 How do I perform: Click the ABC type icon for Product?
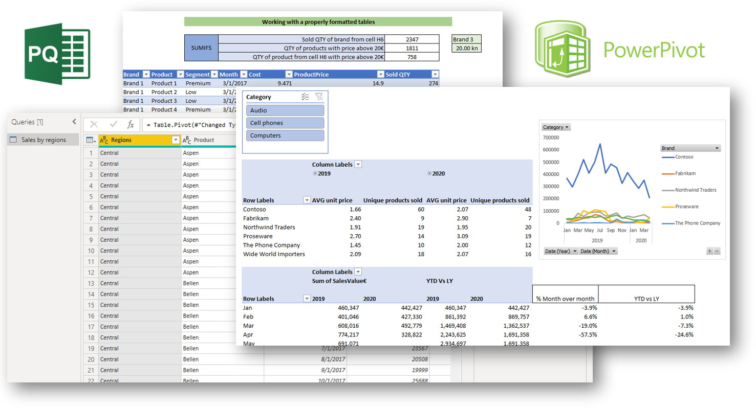pos(187,140)
